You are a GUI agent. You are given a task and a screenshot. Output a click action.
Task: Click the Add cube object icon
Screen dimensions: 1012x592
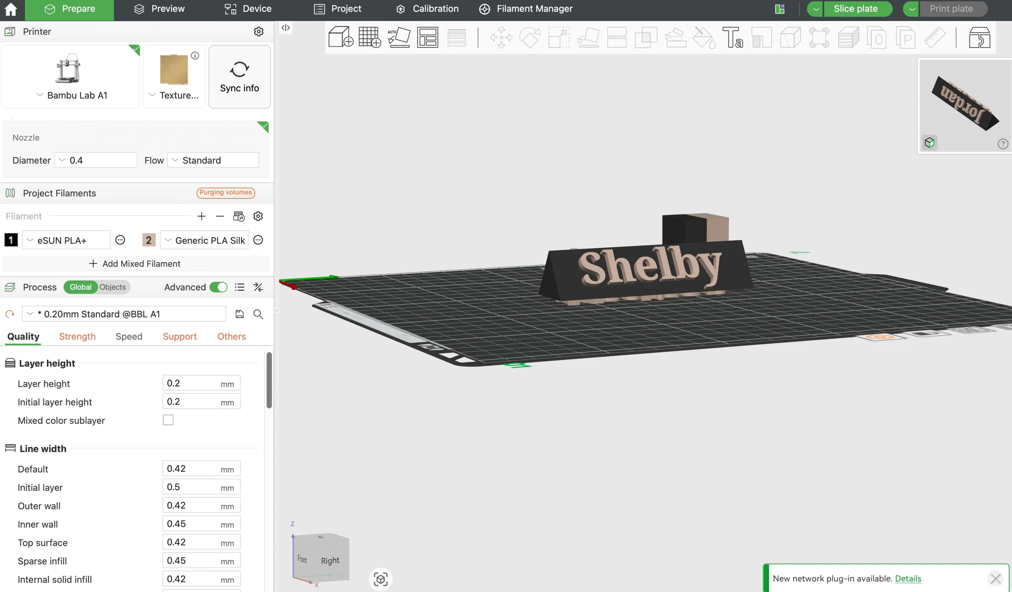[x=341, y=37]
